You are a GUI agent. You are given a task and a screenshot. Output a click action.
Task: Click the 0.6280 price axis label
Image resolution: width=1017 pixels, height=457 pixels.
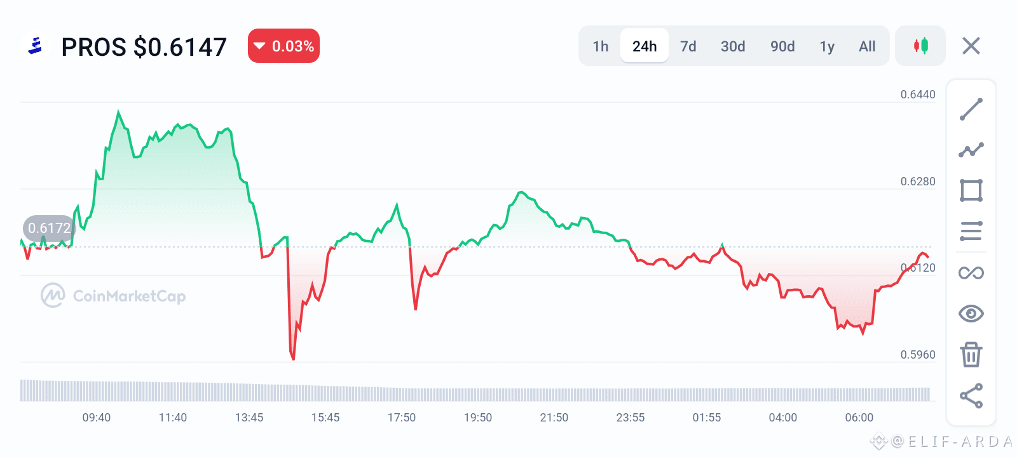pos(918,182)
